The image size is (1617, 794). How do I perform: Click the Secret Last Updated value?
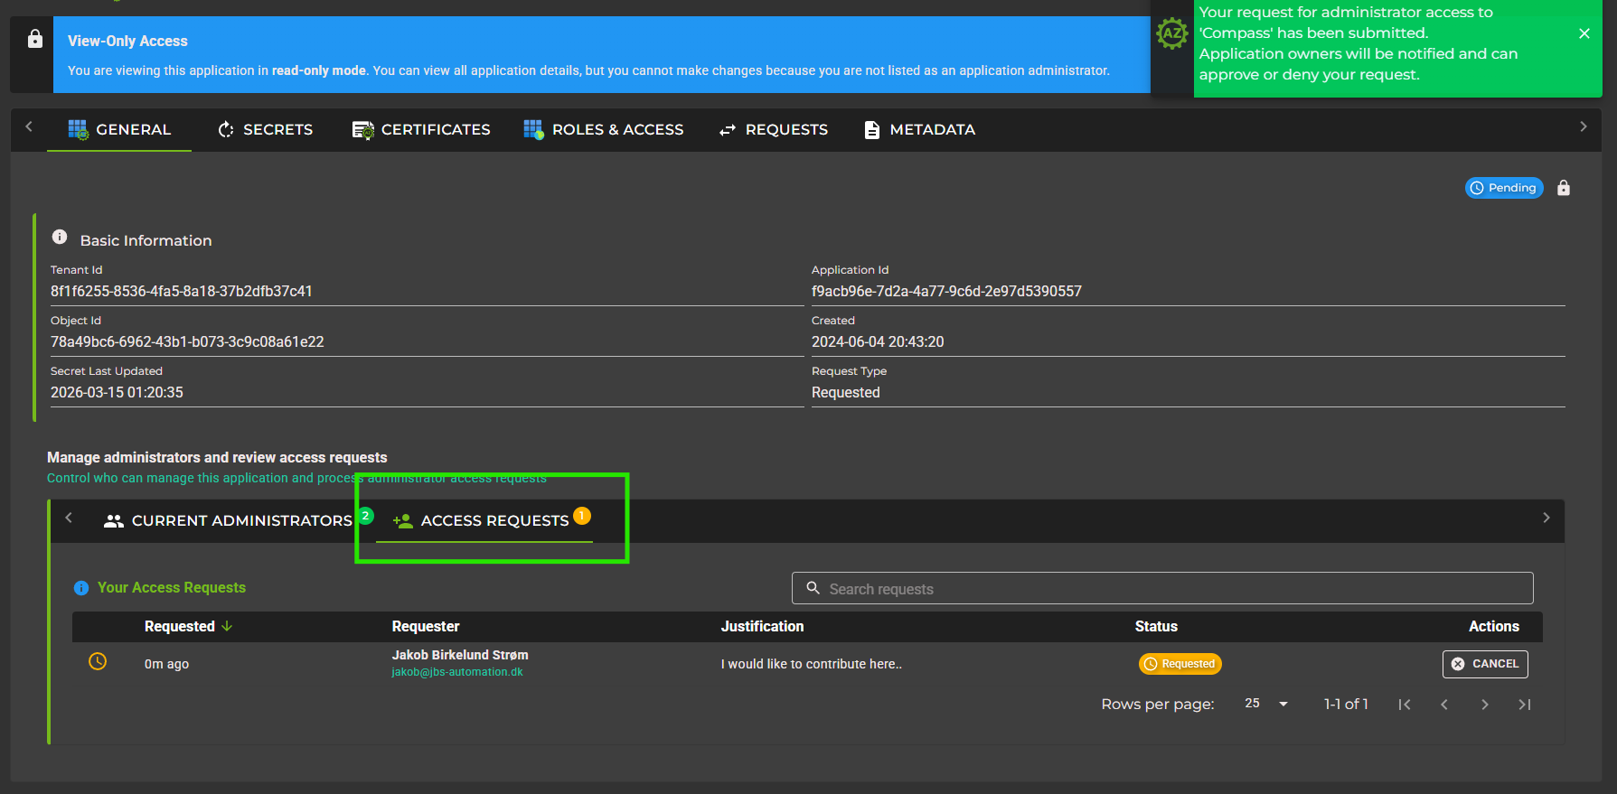117,392
